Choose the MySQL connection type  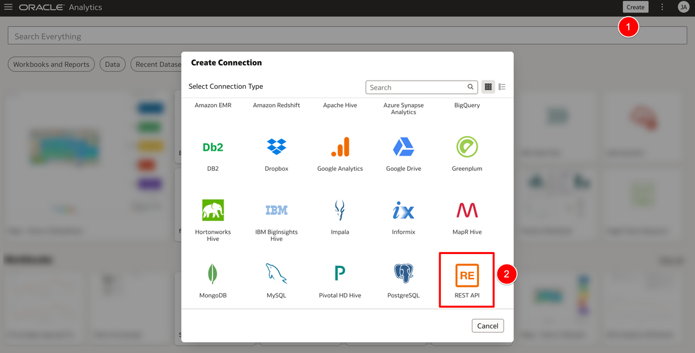tap(277, 280)
